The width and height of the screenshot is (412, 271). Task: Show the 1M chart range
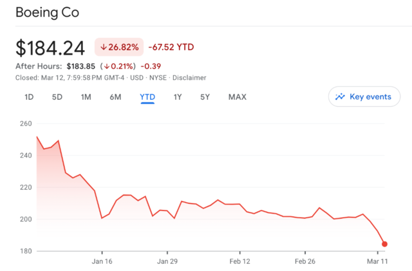86,97
